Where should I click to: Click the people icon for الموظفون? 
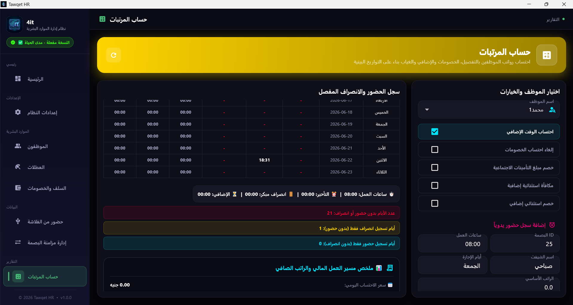point(18,146)
